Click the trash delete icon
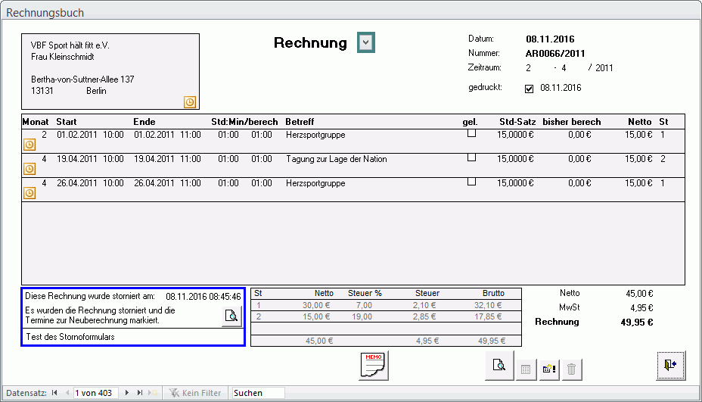Image resolution: width=702 pixels, height=402 pixels. 572,369
